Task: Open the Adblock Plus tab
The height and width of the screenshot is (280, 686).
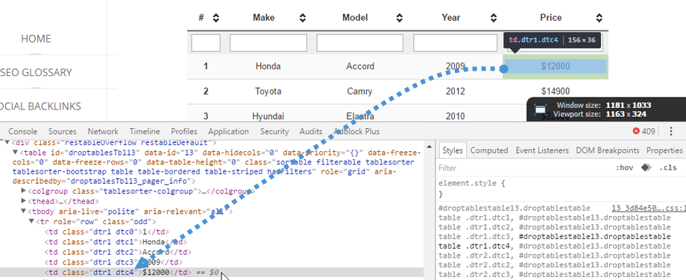Action: pos(356,131)
